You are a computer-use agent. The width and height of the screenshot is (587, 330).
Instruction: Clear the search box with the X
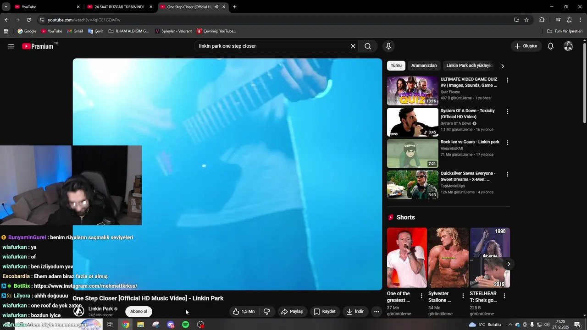coord(353,46)
